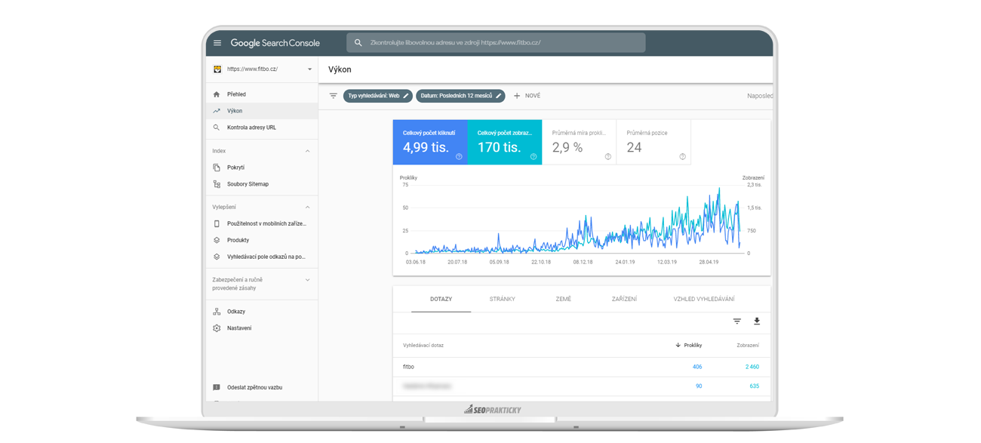Click help icon on Průměrná pozice card

[x=683, y=157]
